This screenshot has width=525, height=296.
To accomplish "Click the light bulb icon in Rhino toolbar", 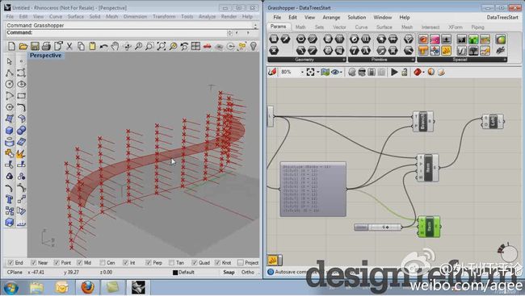I will (x=254, y=46).
